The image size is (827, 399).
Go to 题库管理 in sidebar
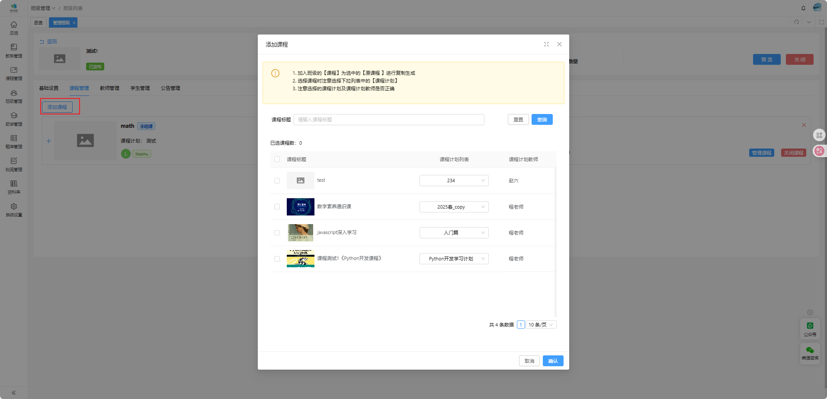pyautogui.click(x=14, y=141)
